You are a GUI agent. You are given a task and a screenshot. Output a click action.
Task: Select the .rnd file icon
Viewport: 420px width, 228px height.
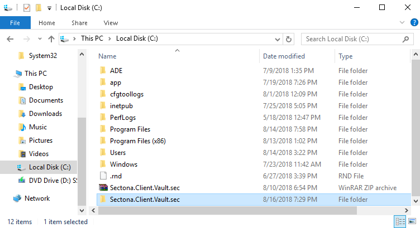[x=103, y=175]
